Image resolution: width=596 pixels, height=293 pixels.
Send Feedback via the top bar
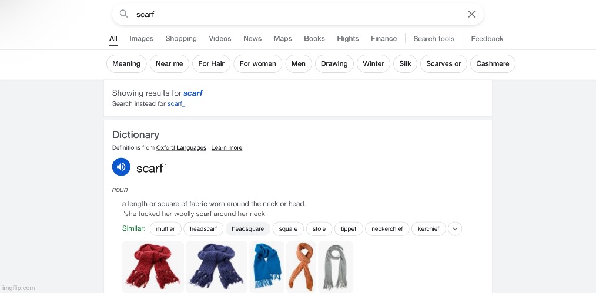click(487, 39)
